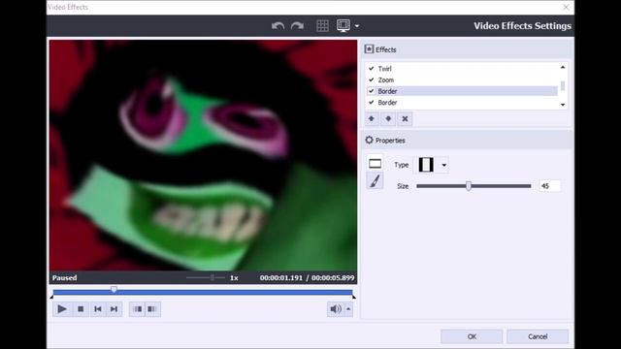Click the effects list scrollbar thumb
Image resolution: width=621 pixels, height=349 pixels.
coord(563,85)
